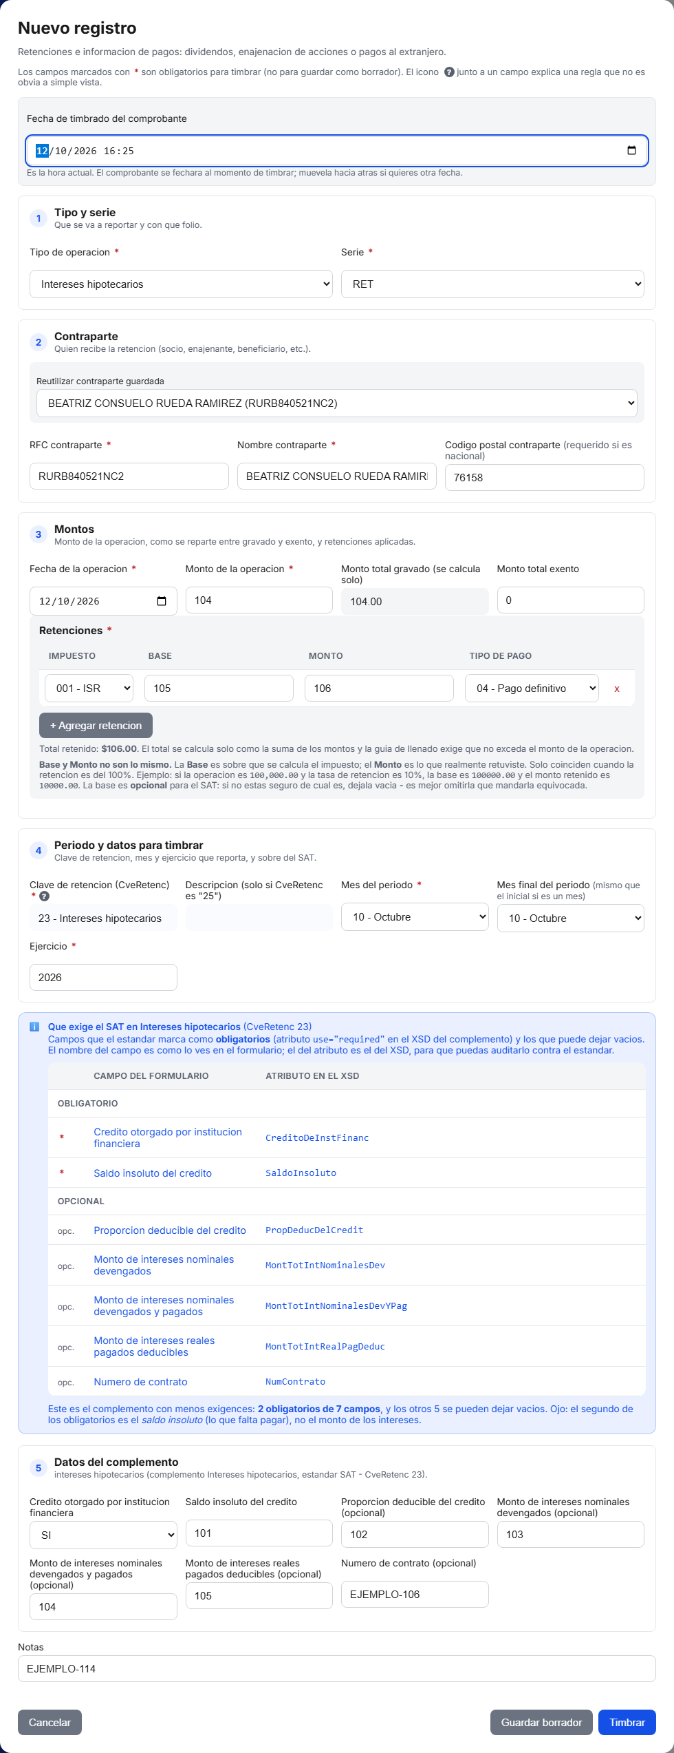This screenshot has width=674, height=1753.
Task: Click the Nuevo registro heading
Action: [77, 28]
